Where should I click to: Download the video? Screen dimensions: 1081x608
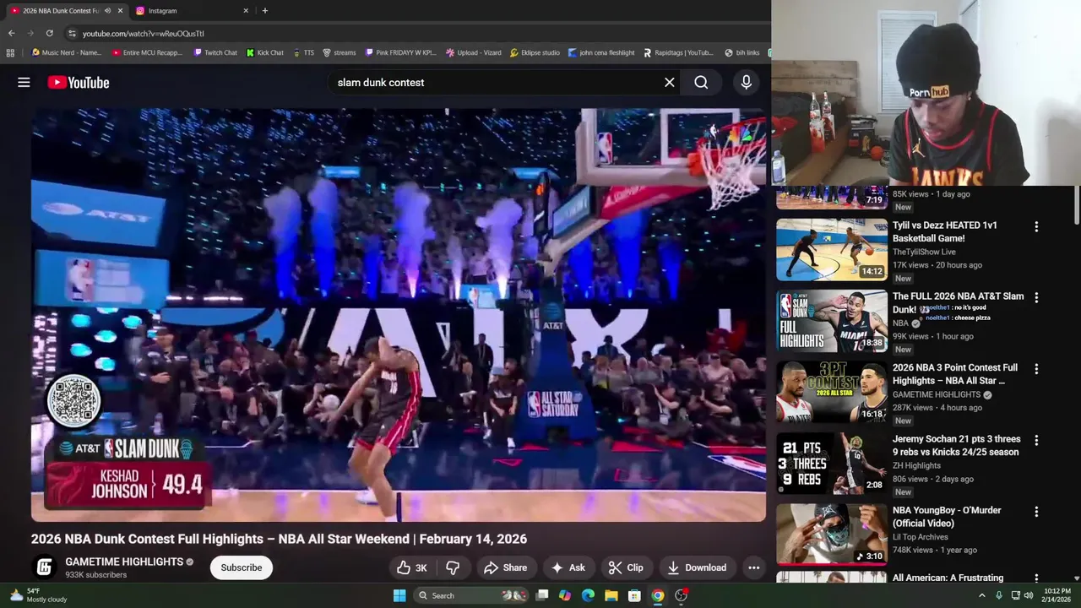point(697,567)
